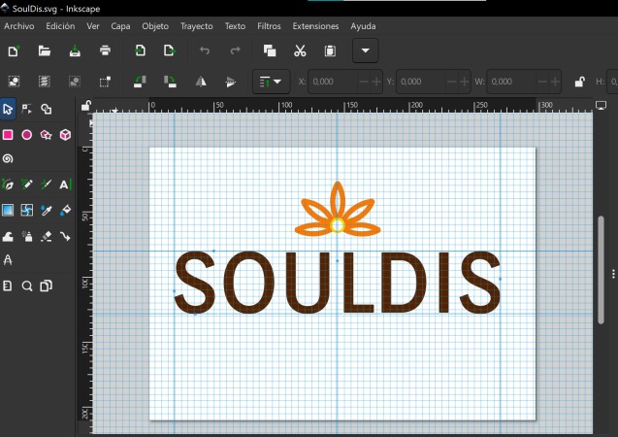This screenshot has width=618, height=437.
Task: Open the right-side panel three-dot menu
Action: tap(613, 273)
